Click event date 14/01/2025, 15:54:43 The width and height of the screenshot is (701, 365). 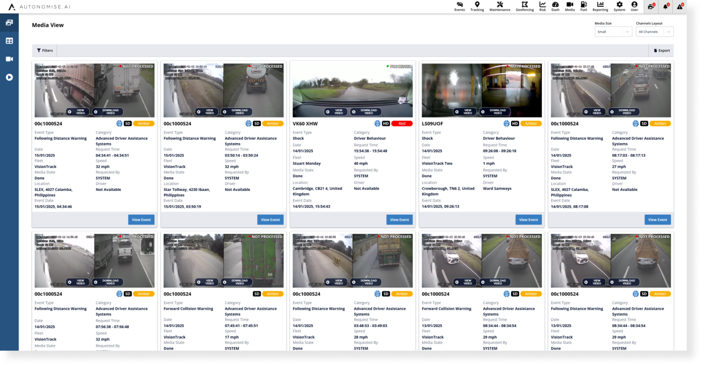312,206
